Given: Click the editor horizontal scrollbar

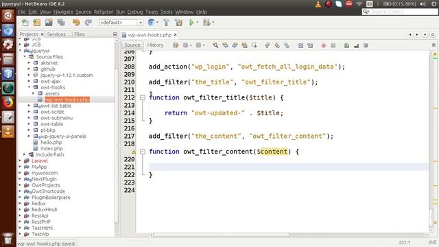Looking at the screenshot, I should 221,235.
